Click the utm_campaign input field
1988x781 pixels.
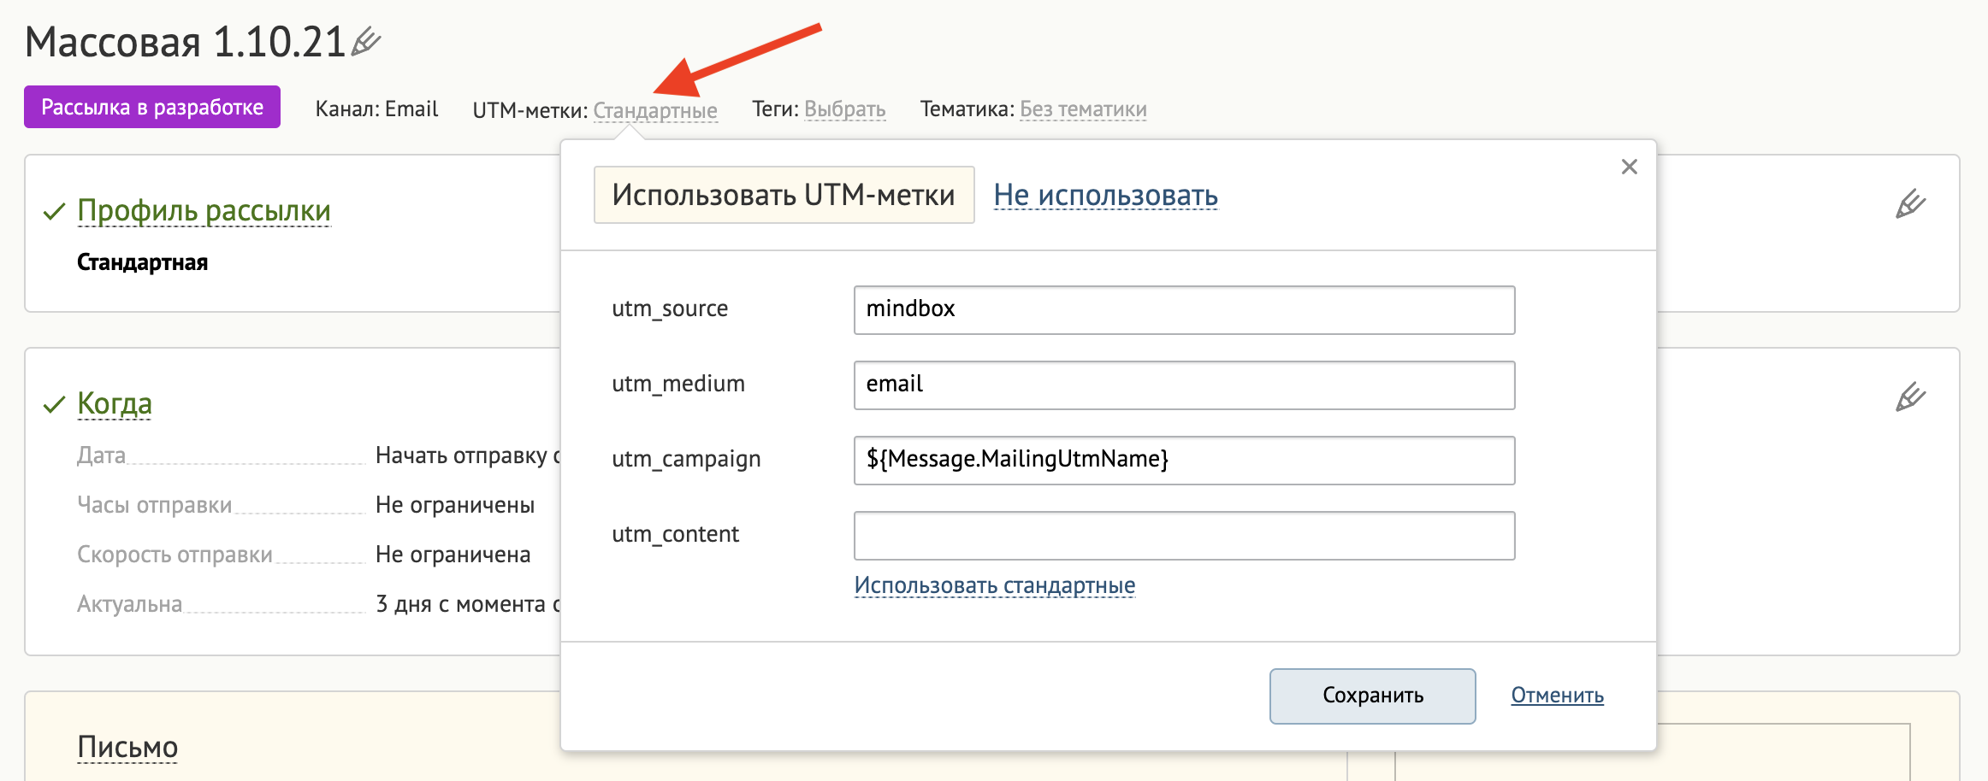click(1184, 460)
